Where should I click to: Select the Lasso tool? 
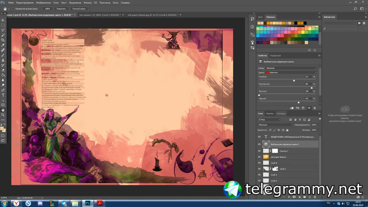[3, 30]
